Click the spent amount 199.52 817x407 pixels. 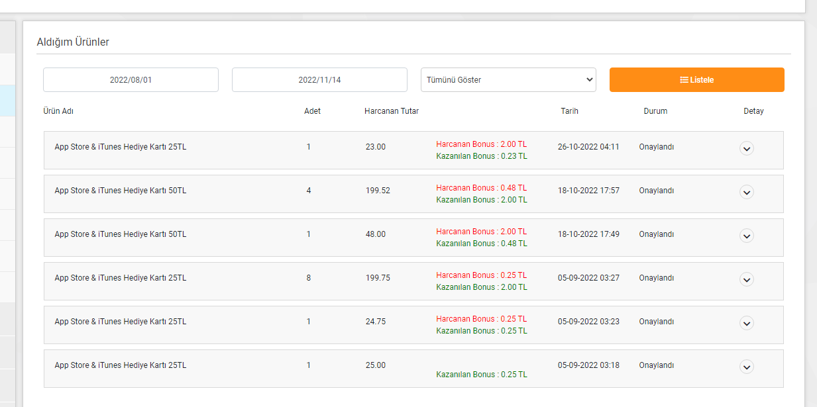(x=378, y=191)
